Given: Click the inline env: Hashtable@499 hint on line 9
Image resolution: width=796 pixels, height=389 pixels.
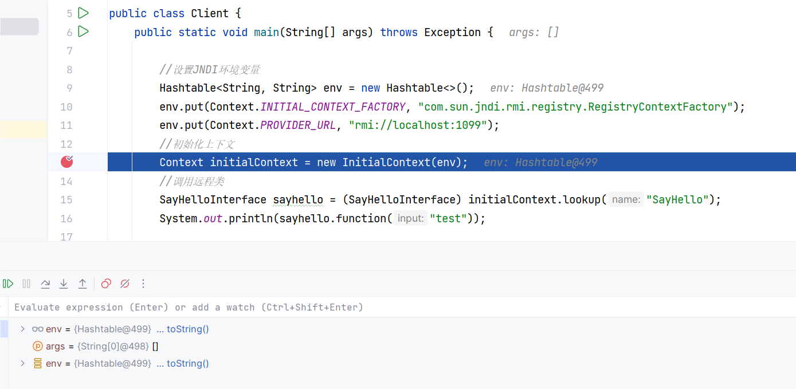Looking at the screenshot, I should pyautogui.click(x=547, y=88).
